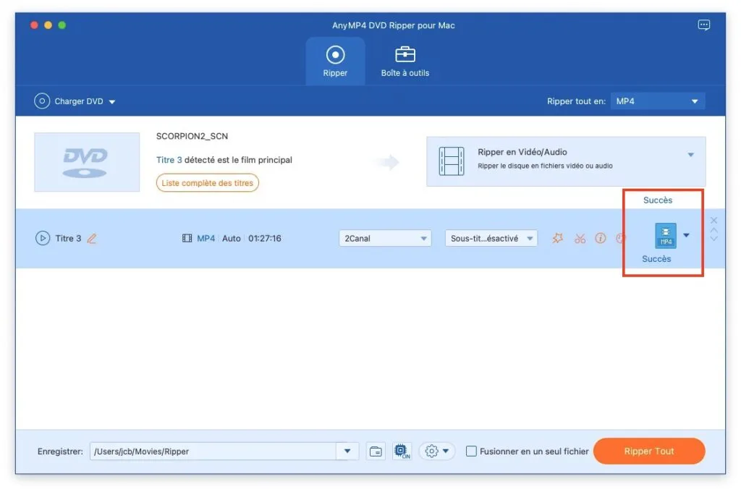
Task: Open the Ripper tout en MP4 dropdown
Action: [657, 101]
